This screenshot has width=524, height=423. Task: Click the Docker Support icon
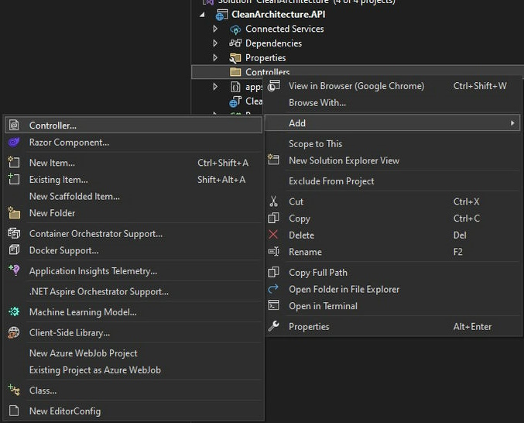point(14,250)
